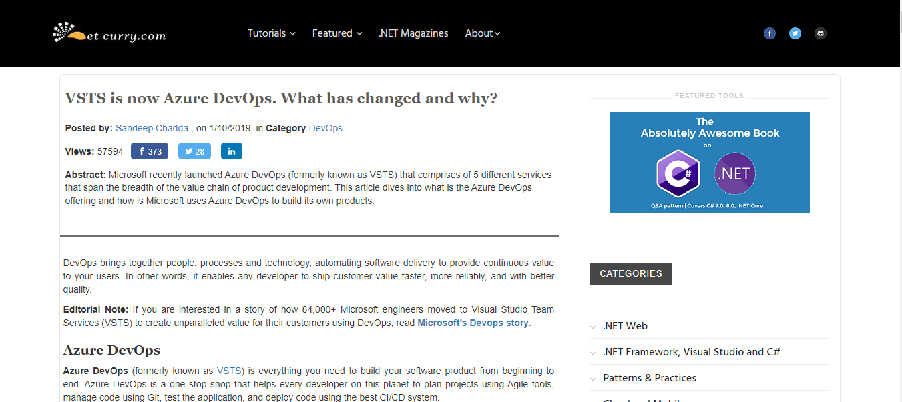Follow the Microsoft's Devops story link
Viewport: 902px width, 402px height.
(x=473, y=322)
